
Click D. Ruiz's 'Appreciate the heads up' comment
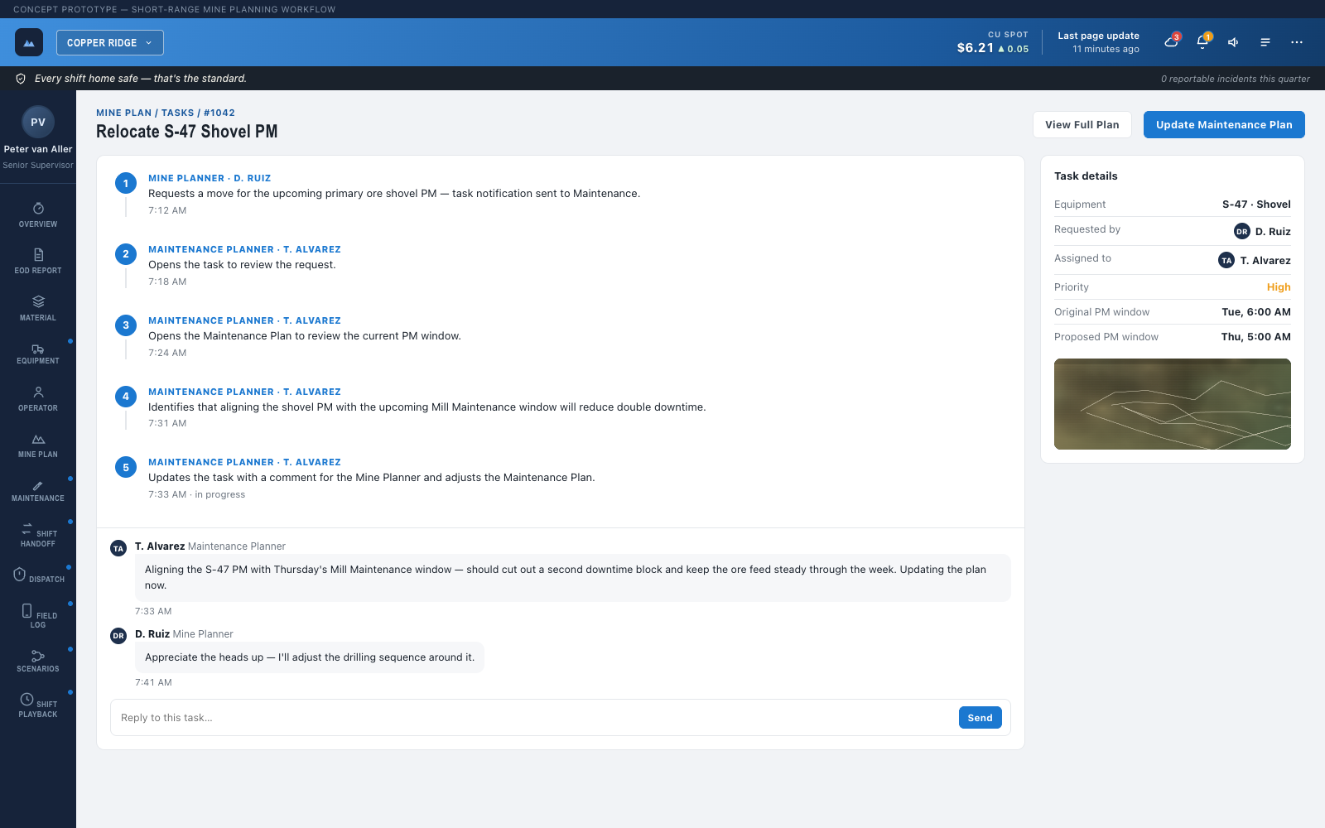point(310,657)
